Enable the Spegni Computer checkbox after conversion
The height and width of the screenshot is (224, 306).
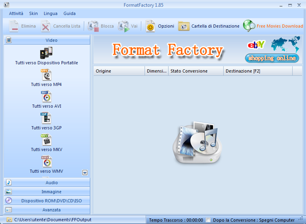(x=208, y=220)
